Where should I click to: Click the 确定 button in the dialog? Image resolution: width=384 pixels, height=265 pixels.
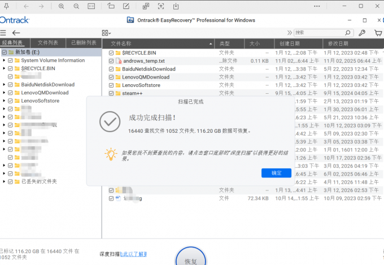[276, 173]
